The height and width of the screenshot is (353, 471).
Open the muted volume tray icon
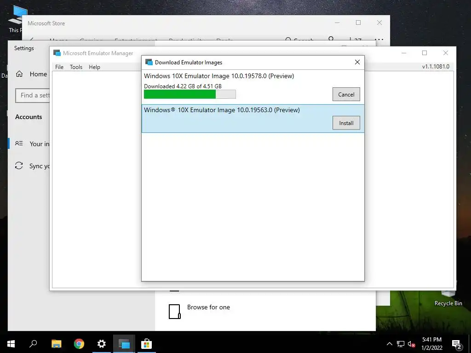pos(411,344)
